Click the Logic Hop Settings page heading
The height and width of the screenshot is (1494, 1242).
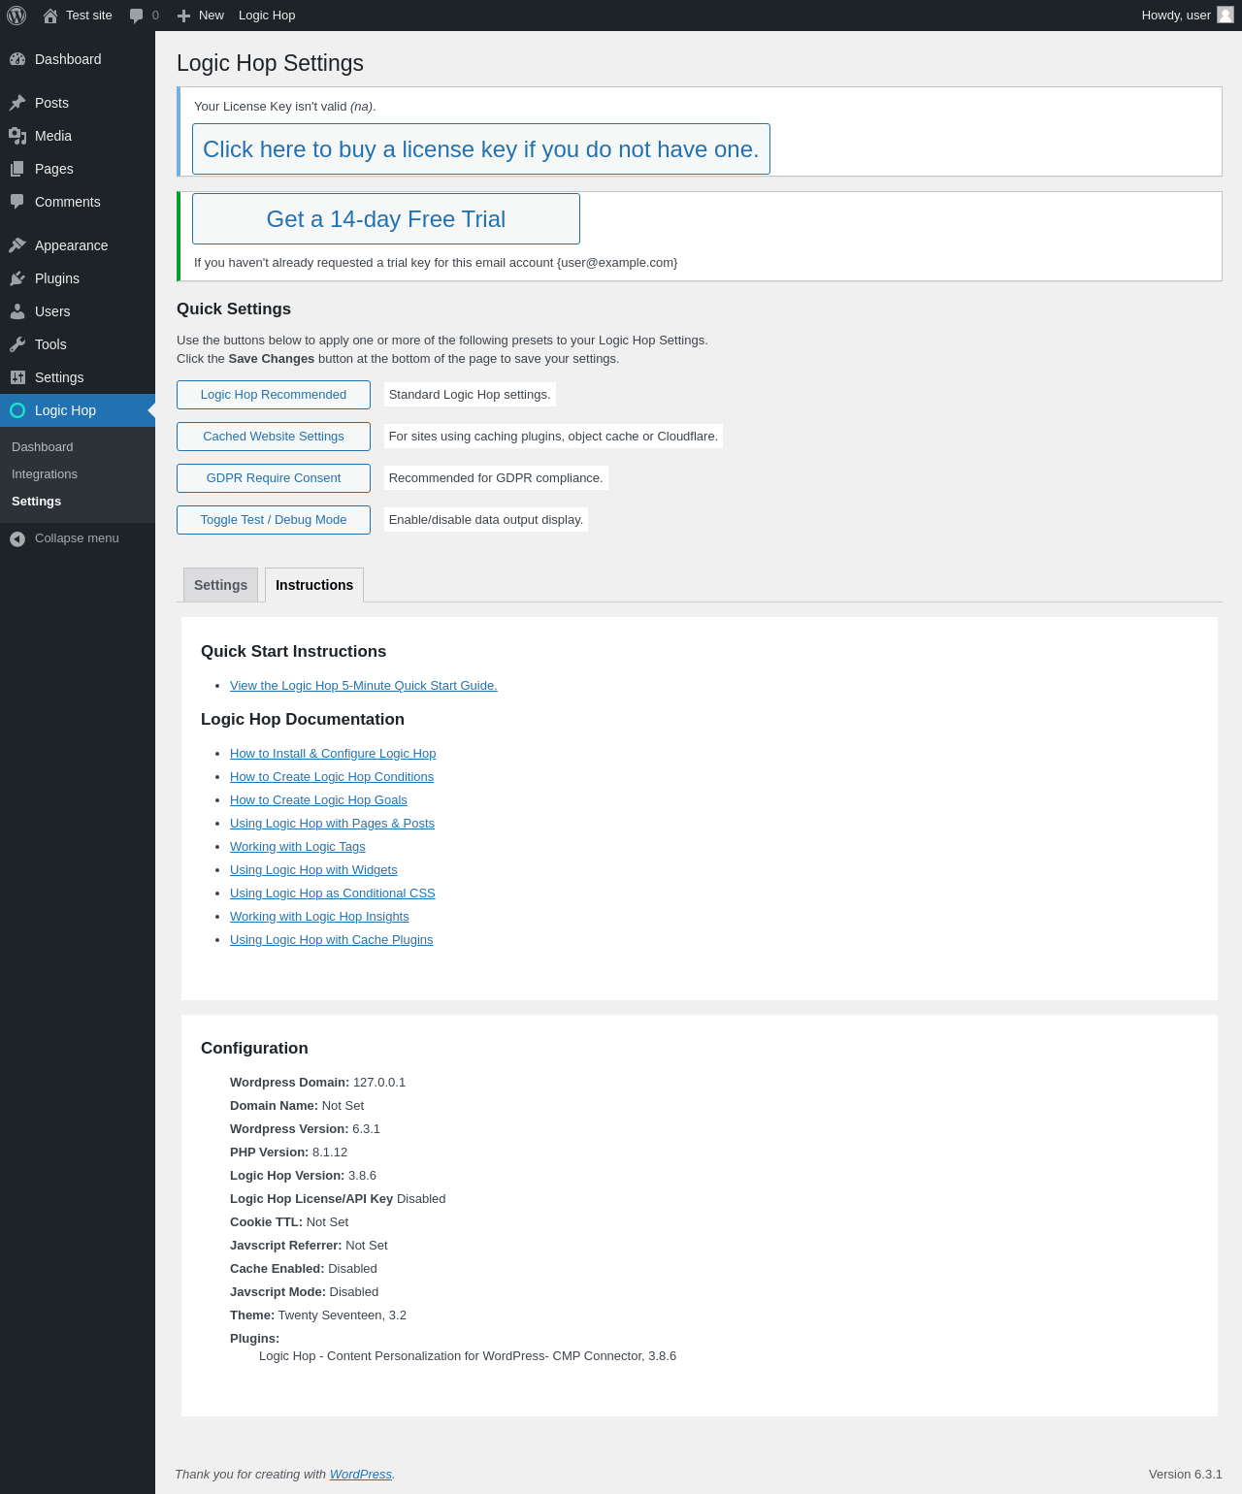[x=270, y=63]
